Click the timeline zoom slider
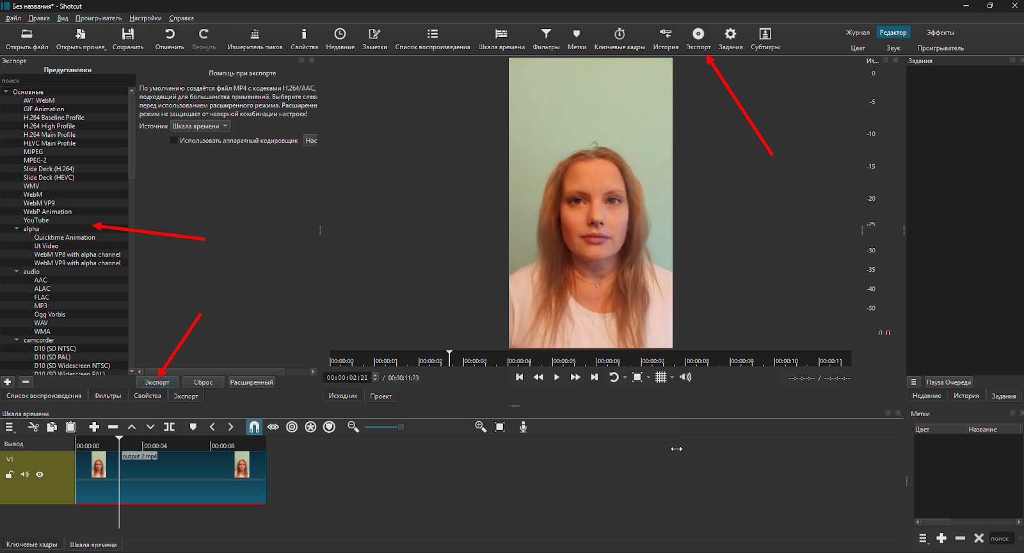Image resolution: width=1024 pixels, height=553 pixels. [x=401, y=427]
